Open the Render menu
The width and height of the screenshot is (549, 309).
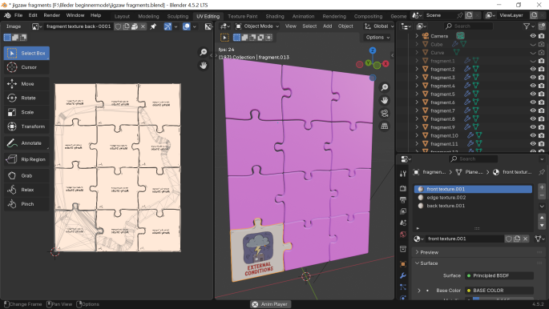[52, 15]
